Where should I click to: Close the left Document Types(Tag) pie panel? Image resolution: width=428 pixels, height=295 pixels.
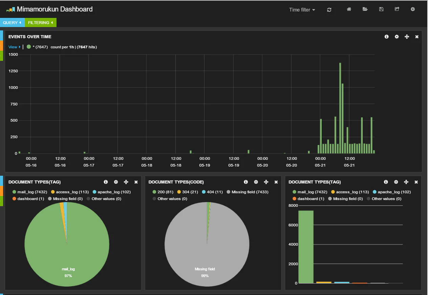(136, 182)
